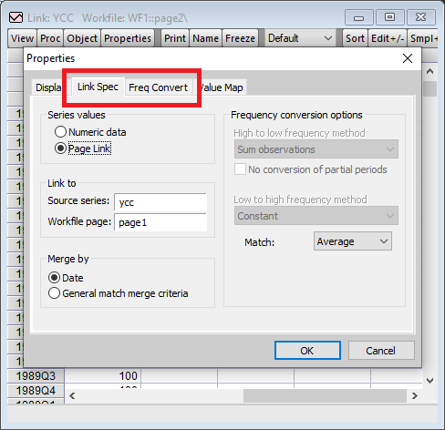Minimize the Link YCC window

click(x=359, y=17)
